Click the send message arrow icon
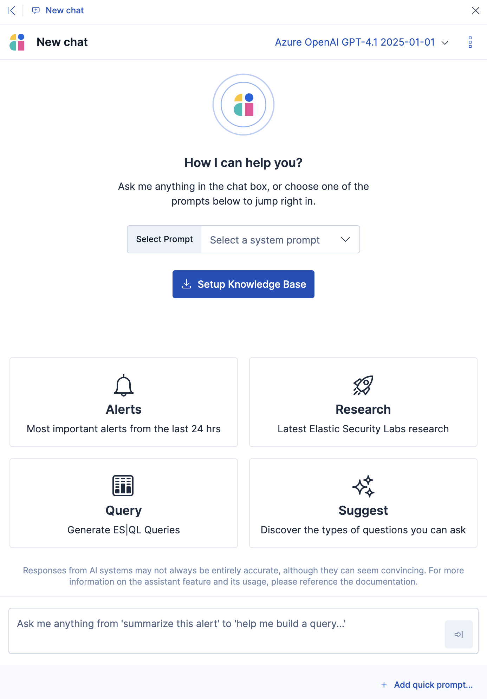The height and width of the screenshot is (699, 487). (459, 634)
